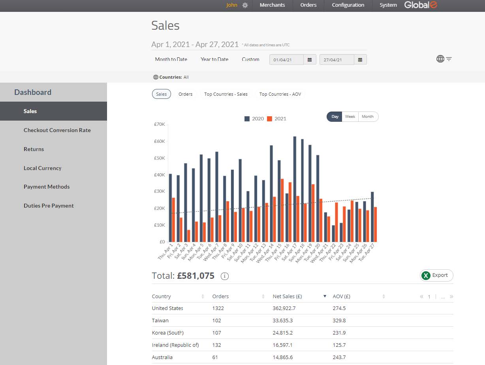
Task: Click the info icon beside Total
Action: [225, 276]
